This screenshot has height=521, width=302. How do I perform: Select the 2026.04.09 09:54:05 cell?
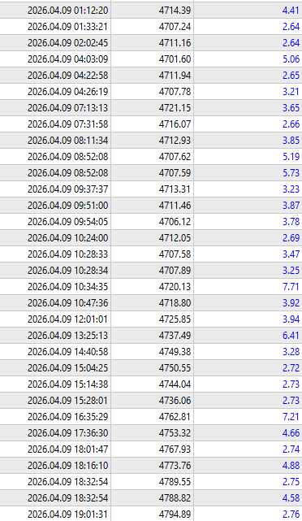pos(67,222)
